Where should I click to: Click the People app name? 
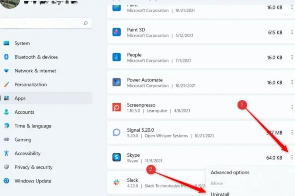tap(134, 55)
